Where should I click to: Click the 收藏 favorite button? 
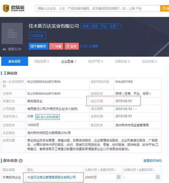coord(56,46)
